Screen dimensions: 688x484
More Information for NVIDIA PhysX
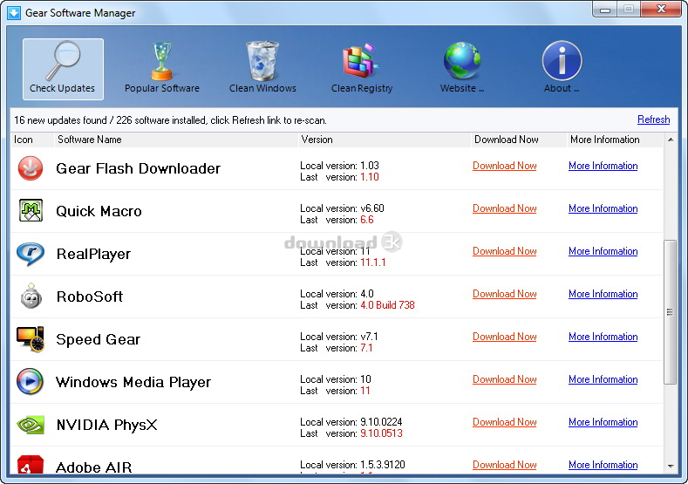point(603,422)
